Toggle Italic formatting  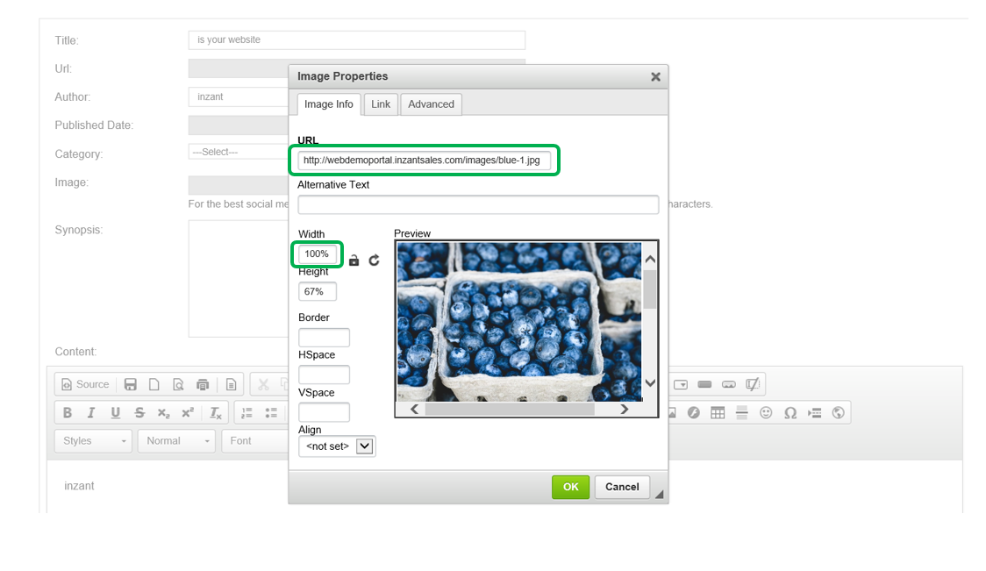click(x=91, y=412)
